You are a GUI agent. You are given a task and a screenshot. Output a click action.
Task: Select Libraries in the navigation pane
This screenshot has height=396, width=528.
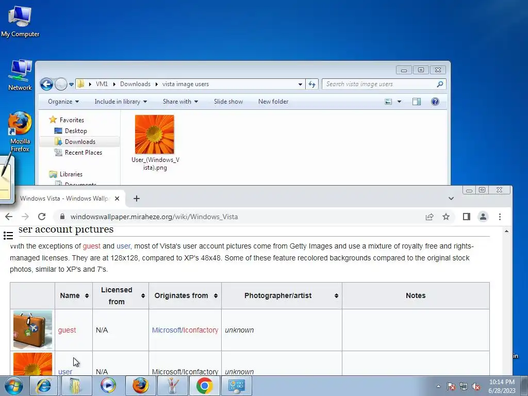pyautogui.click(x=66, y=174)
